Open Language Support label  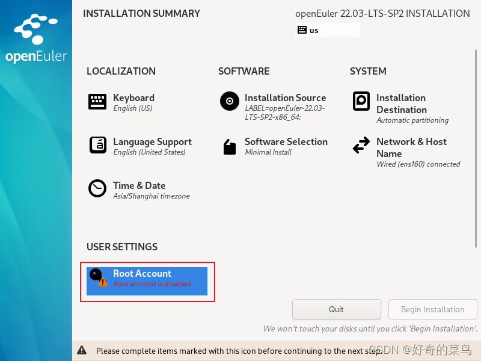pos(153,142)
